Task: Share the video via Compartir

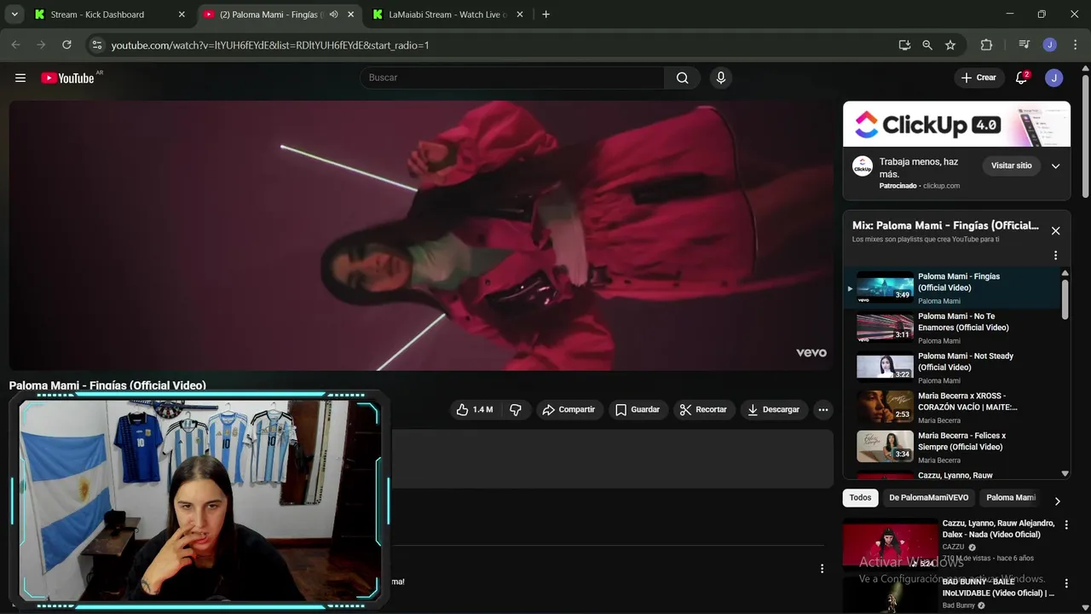Action: pyautogui.click(x=569, y=409)
